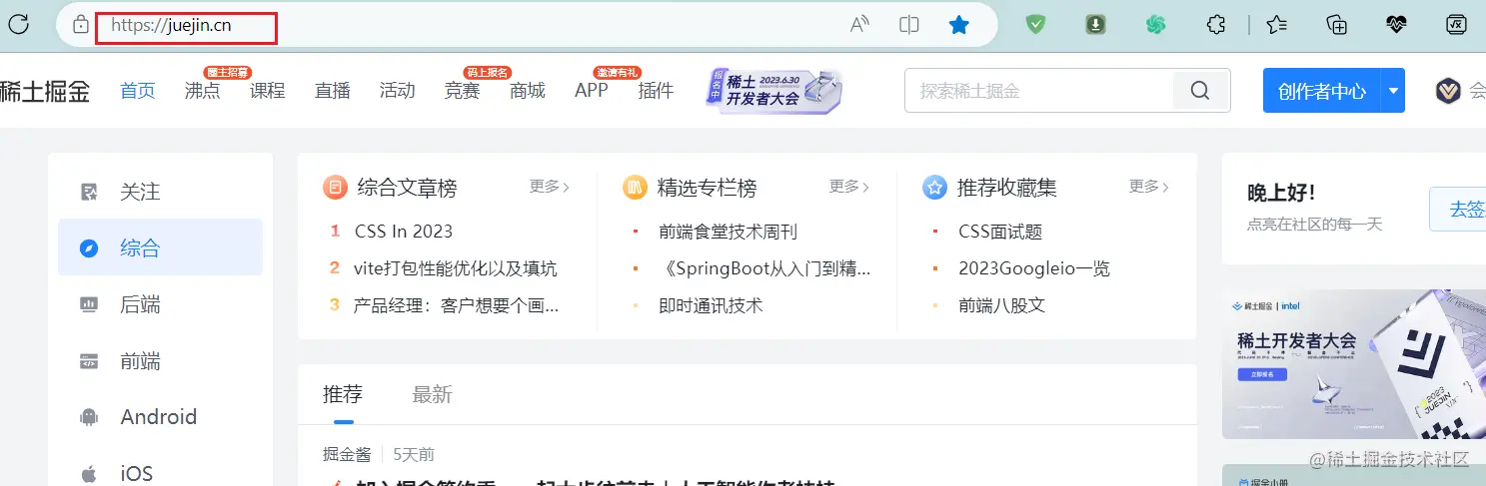Click the 推荐收藏集 star icon
The width and height of the screenshot is (1486, 486).
click(934, 187)
